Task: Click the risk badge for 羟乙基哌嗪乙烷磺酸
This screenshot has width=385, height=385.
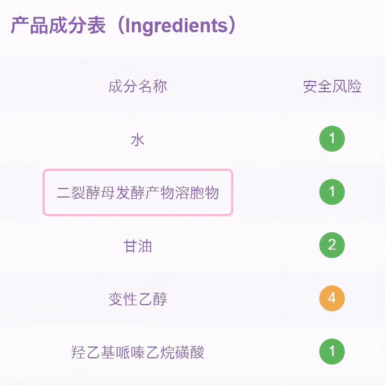Action: point(332,352)
